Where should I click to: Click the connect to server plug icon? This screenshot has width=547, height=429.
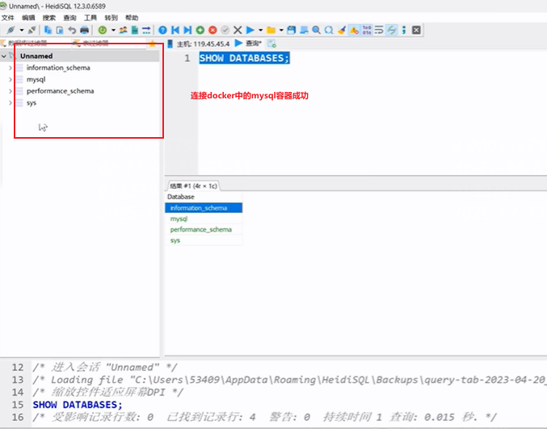(11, 31)
